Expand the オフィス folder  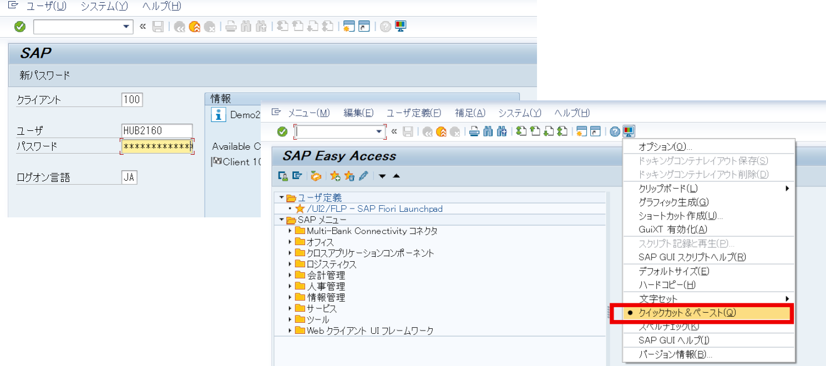point(290,242)
